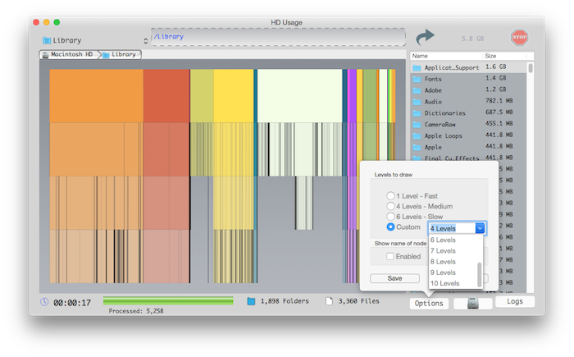Select the Dictionaries row in list

coord(468,113)
